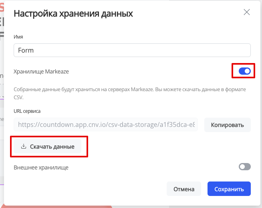Click the red shape below the dialog

point(57,207)
